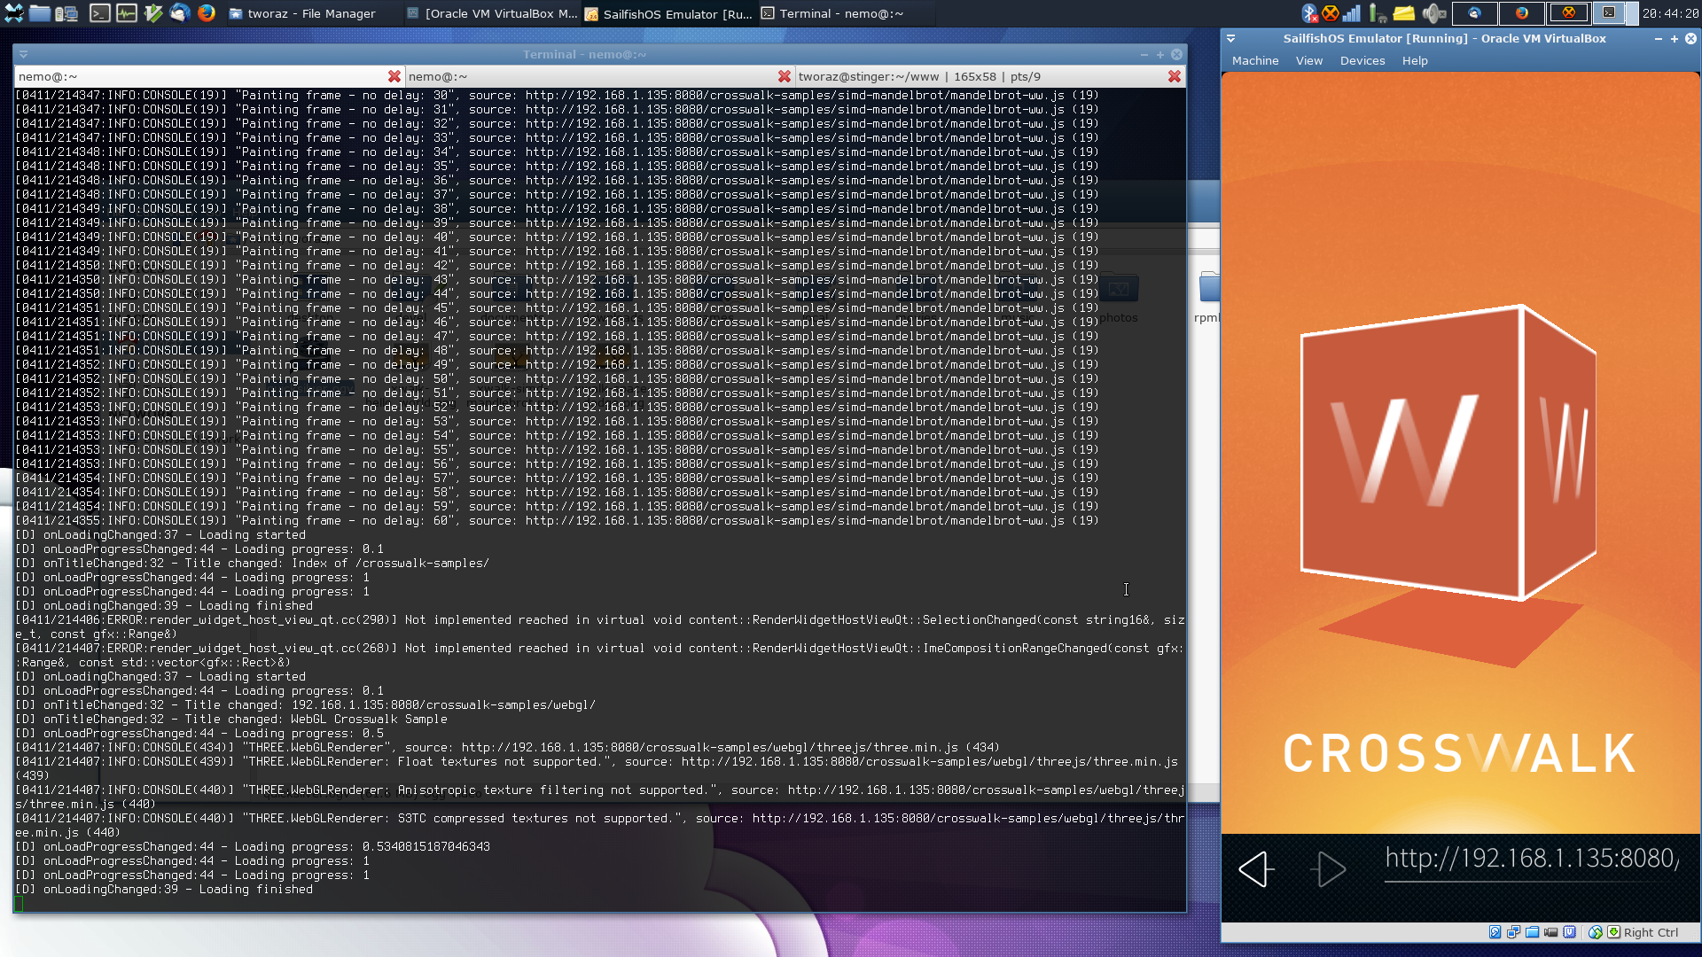
Task: Switch to SailfishOS Emulator taskbar button
Action: [668, 13]
